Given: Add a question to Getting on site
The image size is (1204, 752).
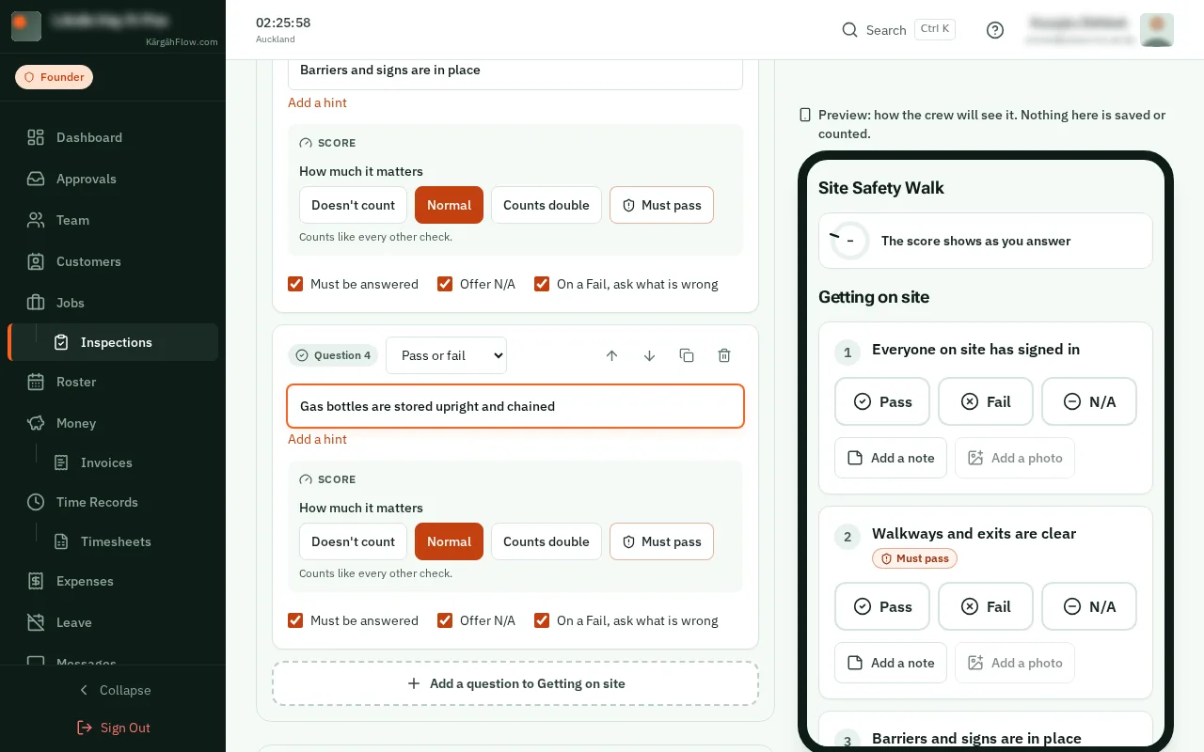Looking at the screenshot, I should pos(515,683).
